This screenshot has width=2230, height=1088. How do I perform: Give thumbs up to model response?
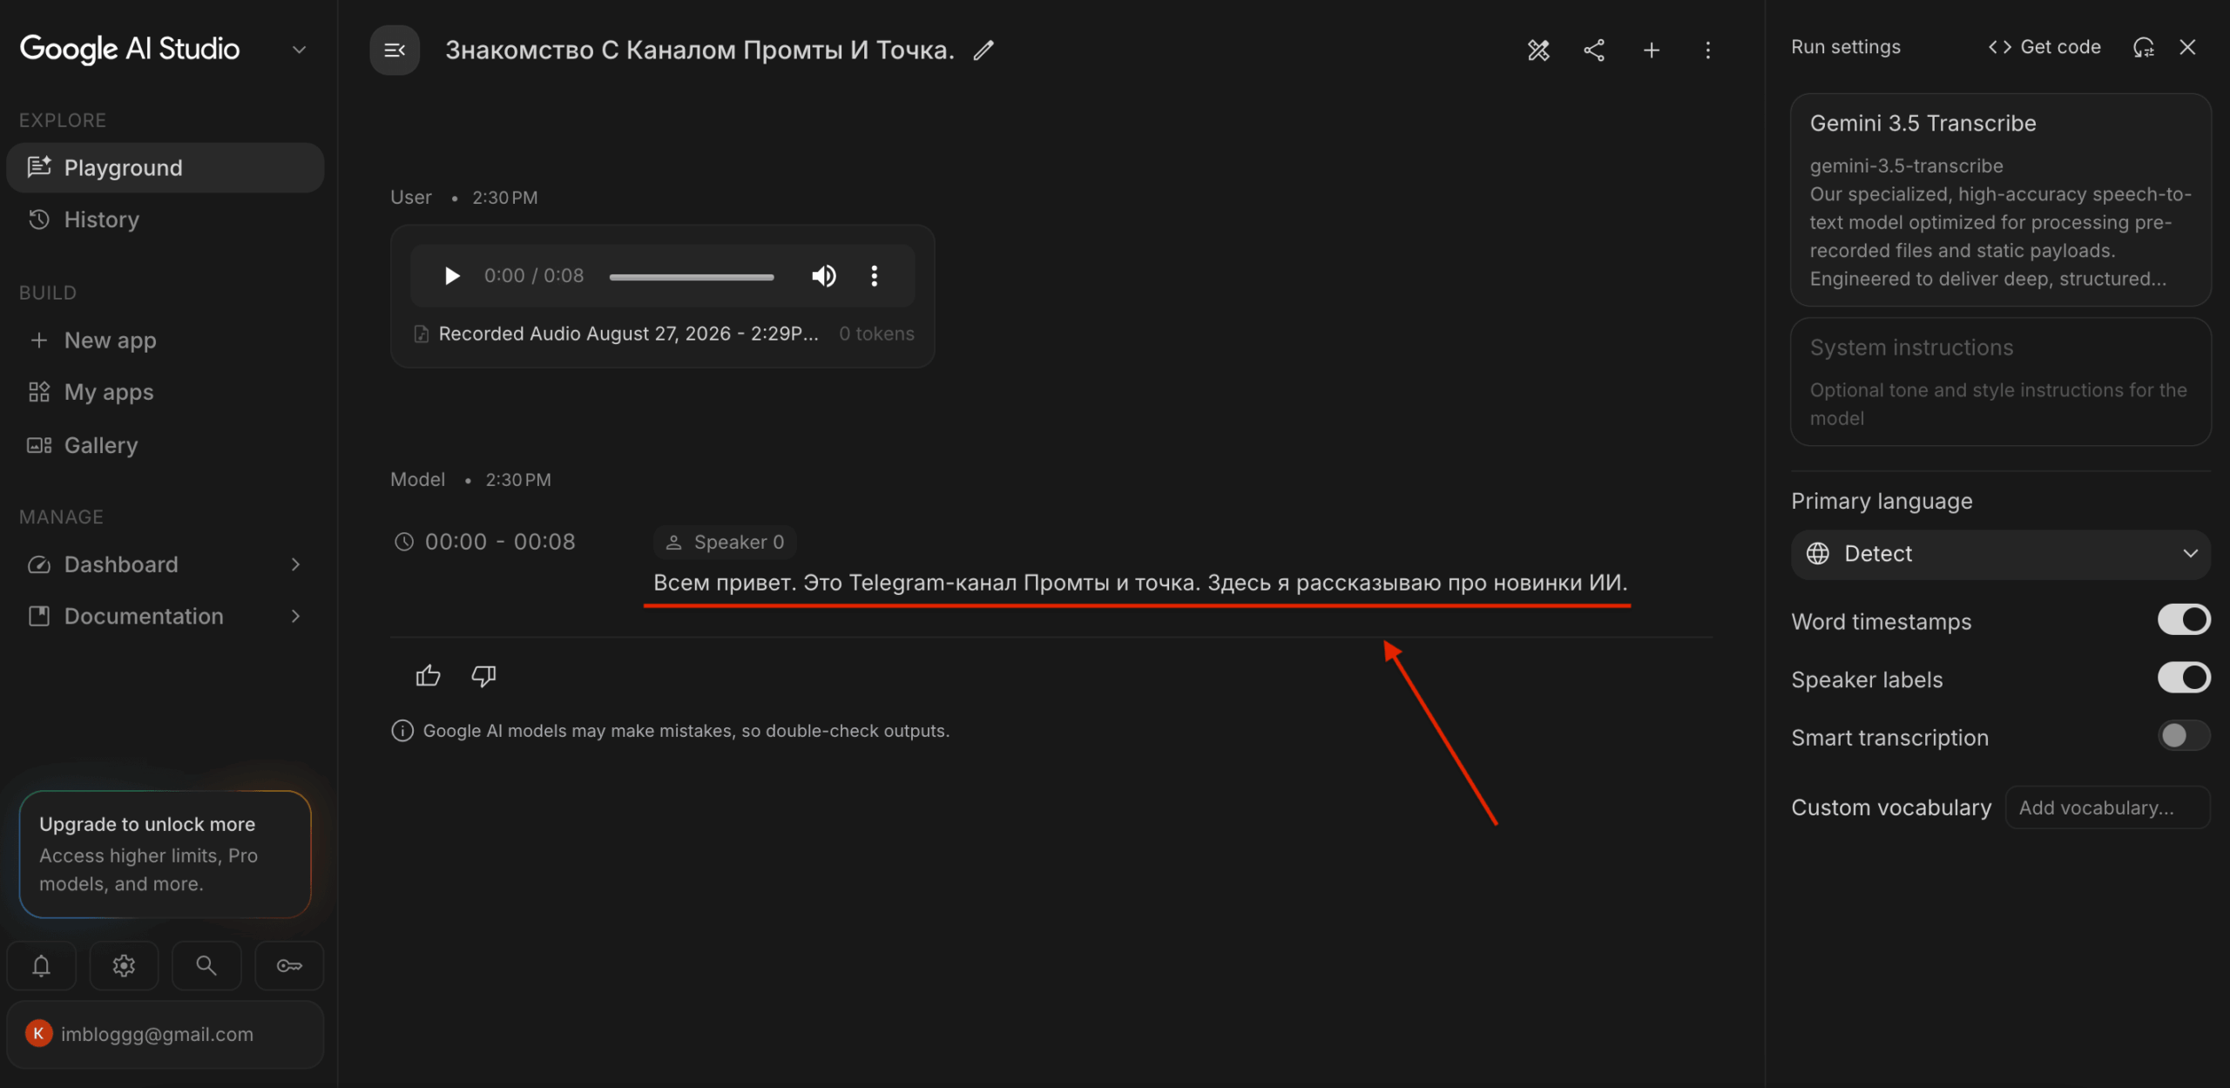428,676
